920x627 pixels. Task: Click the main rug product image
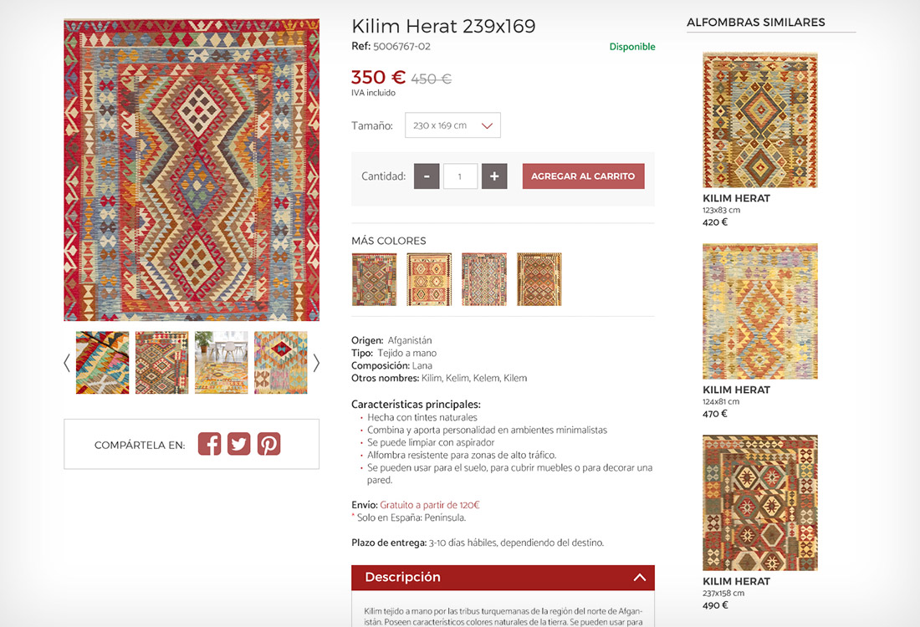tap(192, 170)
